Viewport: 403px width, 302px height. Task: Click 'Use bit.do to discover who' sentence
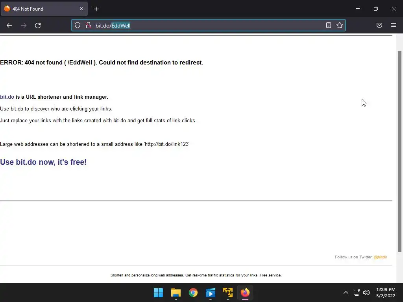(x=56, y=109)
